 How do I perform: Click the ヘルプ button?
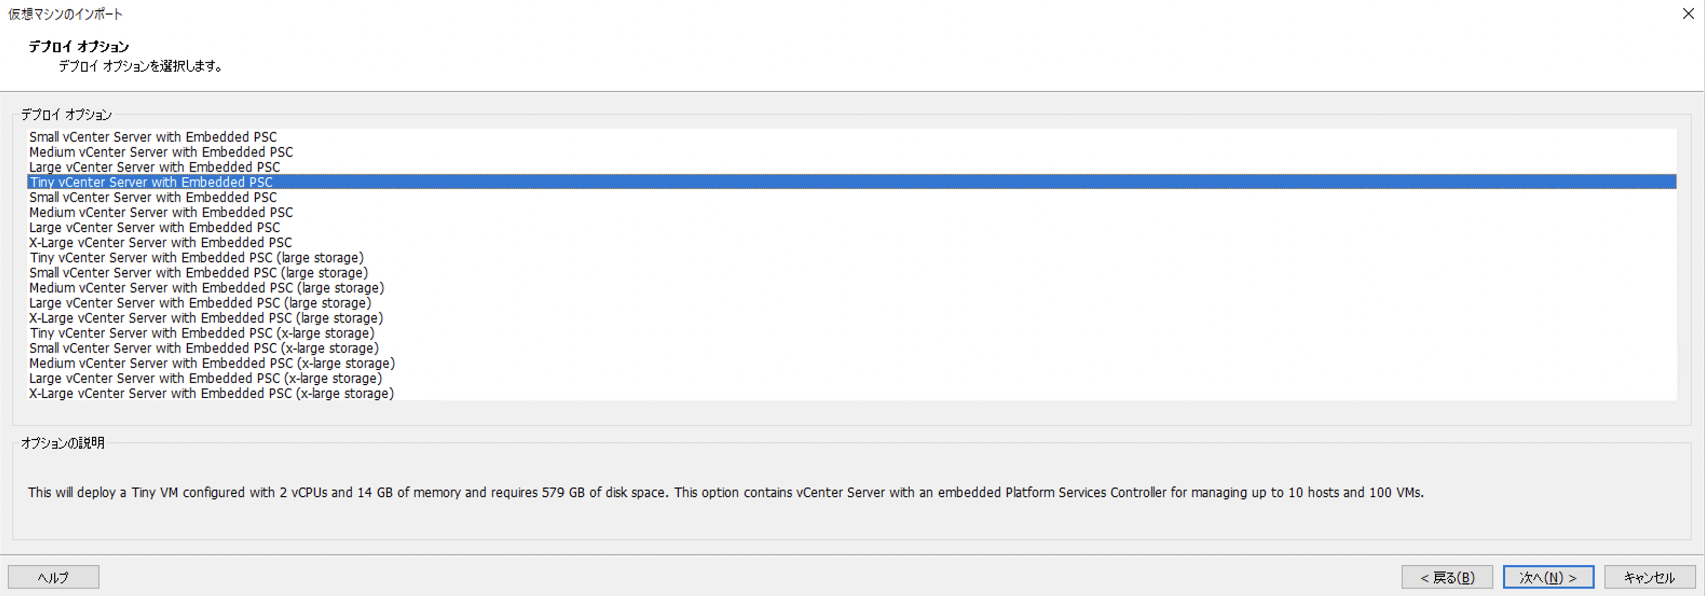pos(52,576)
